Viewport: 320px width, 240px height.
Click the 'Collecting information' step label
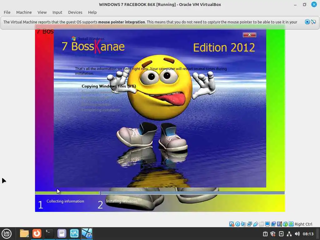(x=65, y=201)
